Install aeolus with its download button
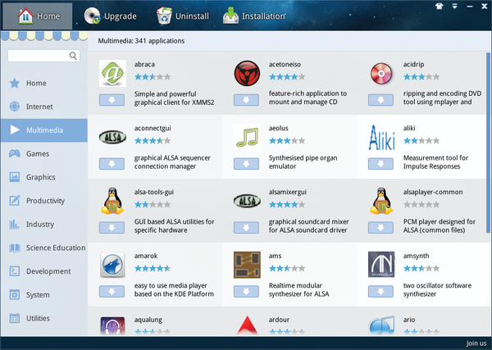 coord(246,164)
